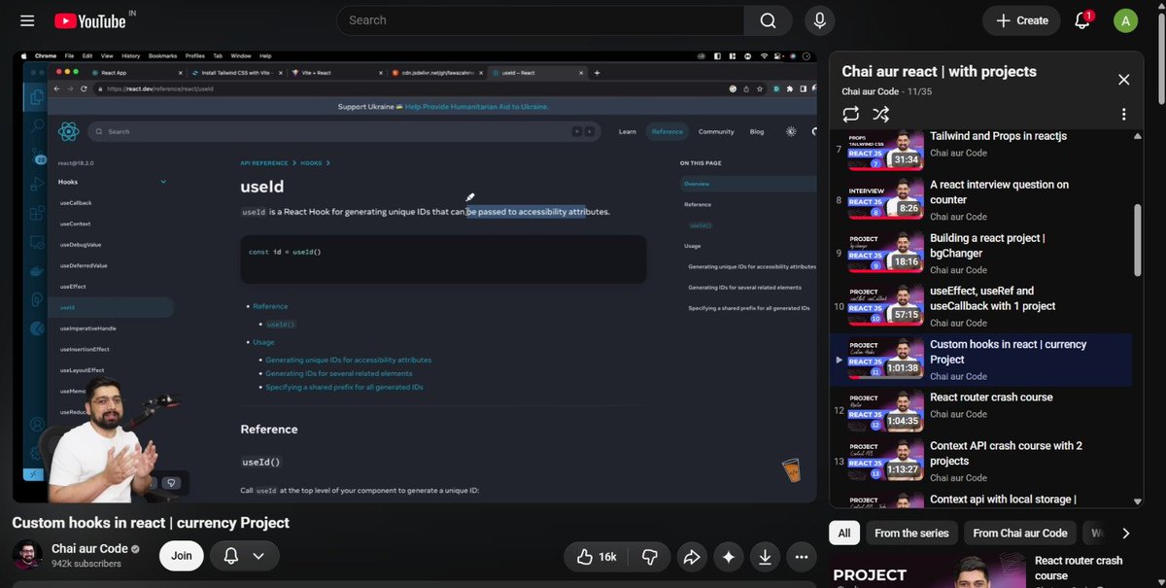Click the Join button
Viewport: 1166px width, 588px height.
pos(182,556)
